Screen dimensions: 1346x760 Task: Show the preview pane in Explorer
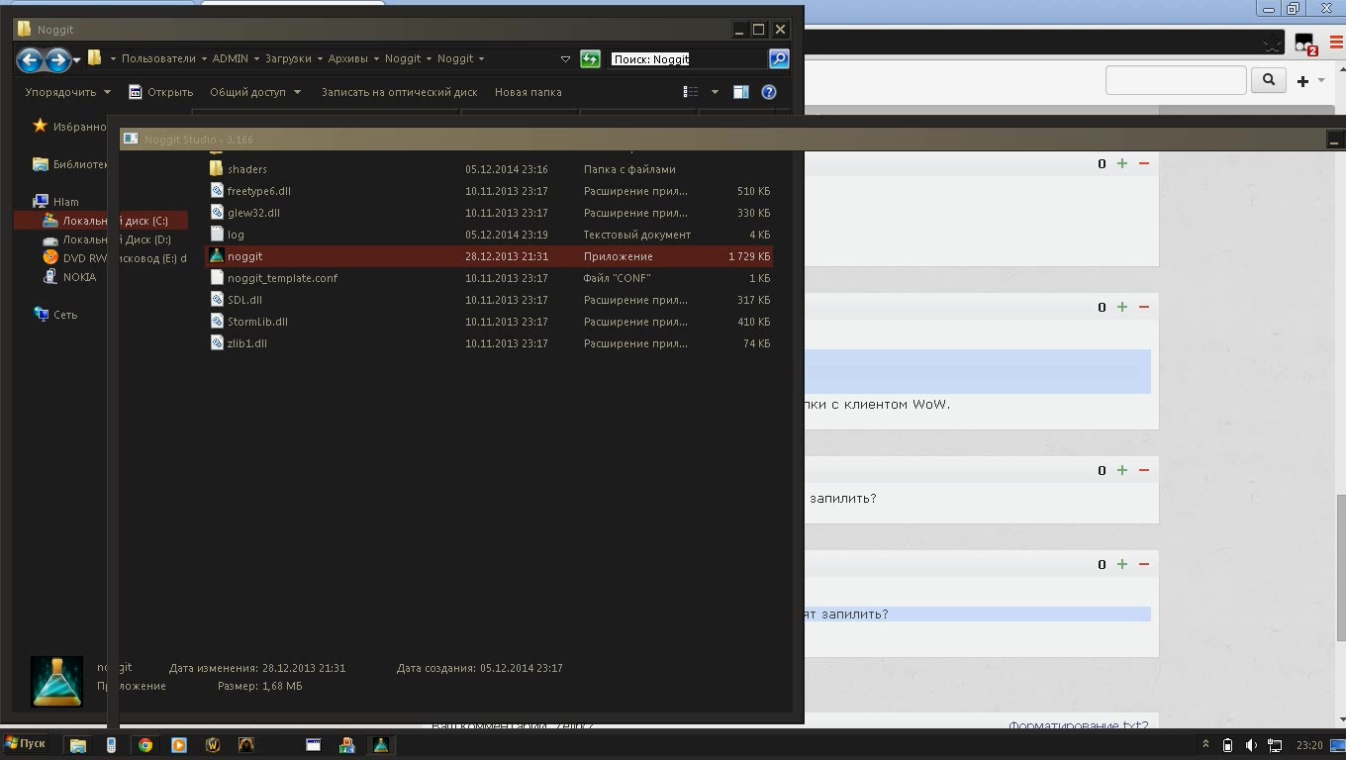point(740,92)
